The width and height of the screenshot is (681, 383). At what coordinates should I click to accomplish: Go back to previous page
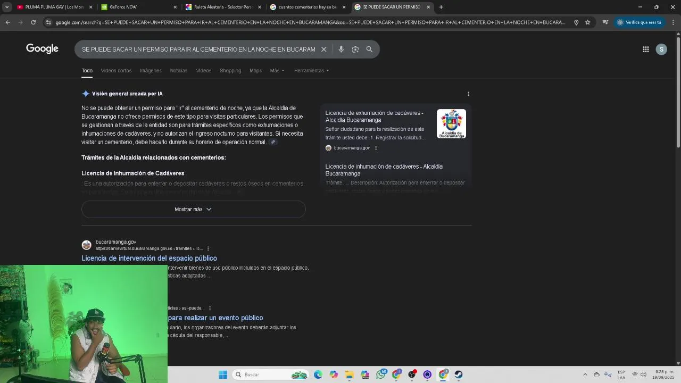pos(7,22)
